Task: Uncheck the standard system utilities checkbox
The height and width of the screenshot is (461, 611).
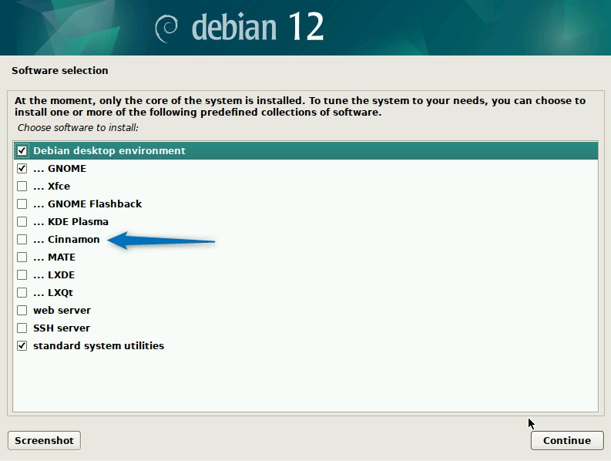Action: click(x=22, y=346)
